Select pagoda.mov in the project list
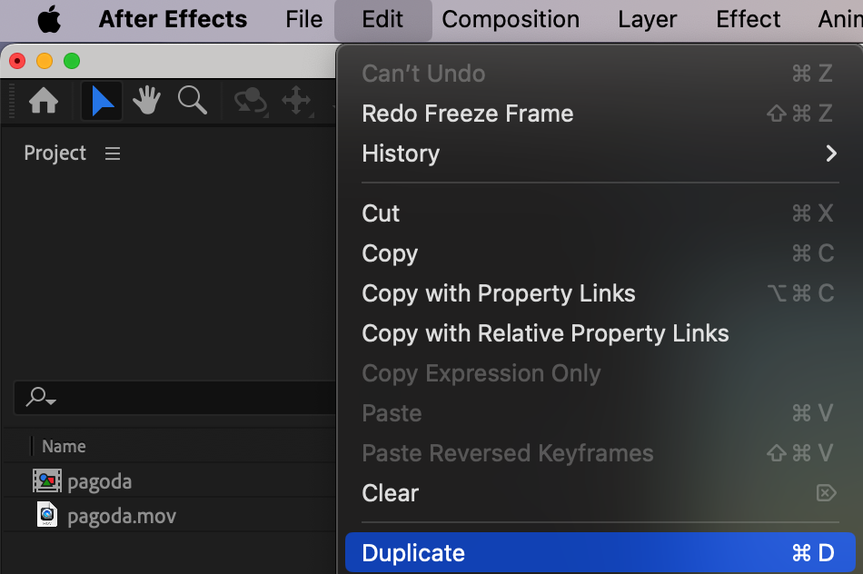Image resolution: width=863 pixels, height=574 pixels. 122,517
